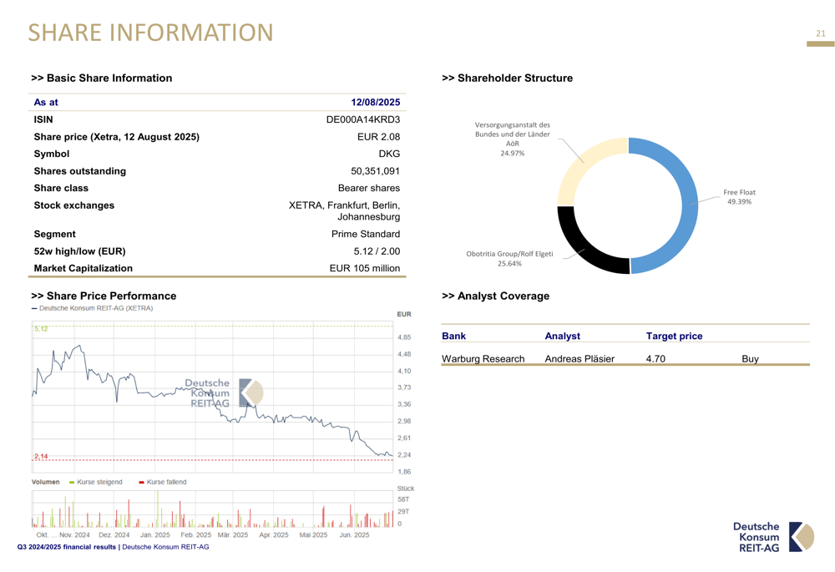Click the 'Free Float 49.39%' label
The width and height of the screenshot is (835, 572).
click(x=739, y=197)
